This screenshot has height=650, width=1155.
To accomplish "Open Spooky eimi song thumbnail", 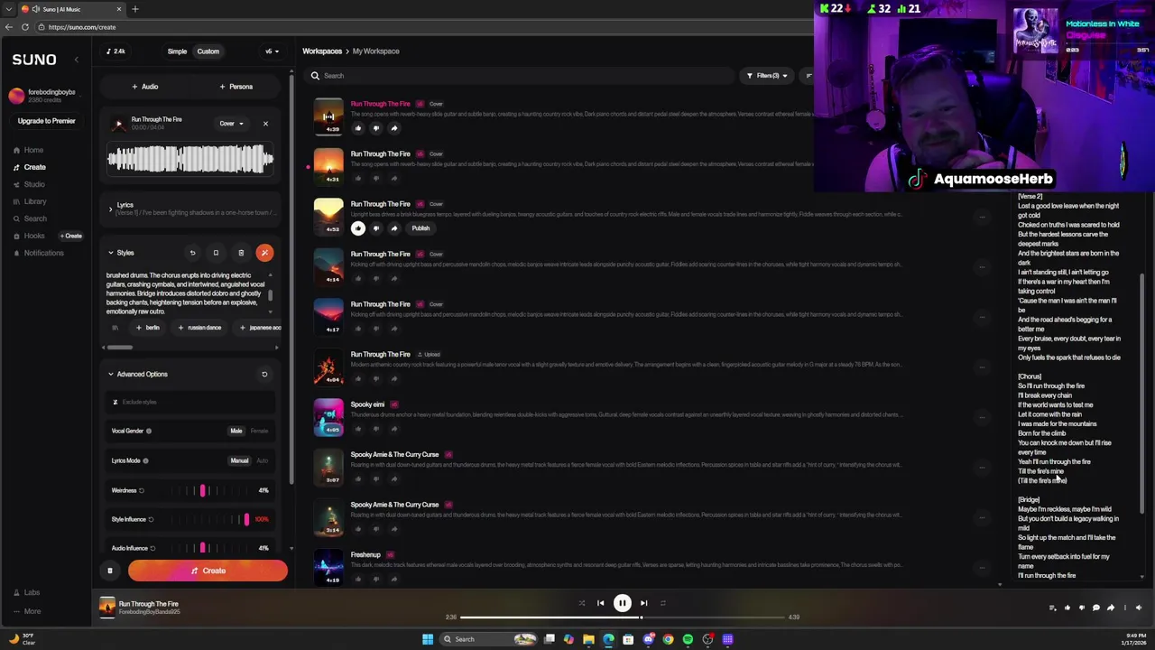I will pos(328,416).
